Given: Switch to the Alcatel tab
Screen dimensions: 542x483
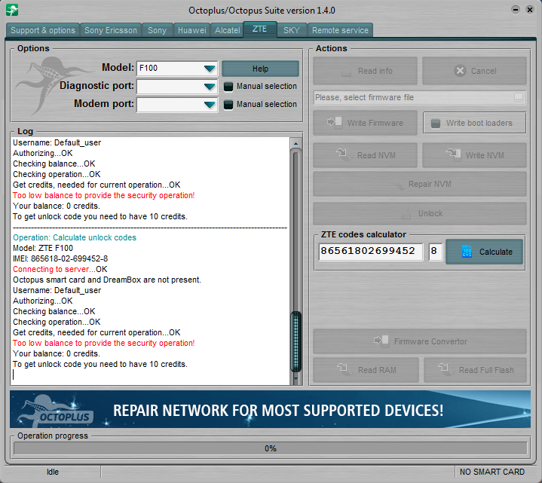Looking at the screenshot, I should 227,30.
